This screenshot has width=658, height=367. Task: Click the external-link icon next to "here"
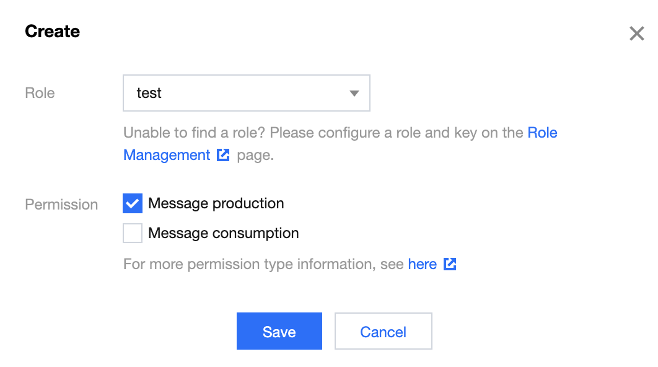(450, 264)
